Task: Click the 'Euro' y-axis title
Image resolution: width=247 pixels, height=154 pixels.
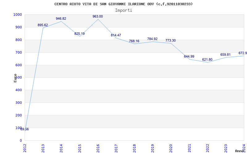Action: pos(15,78)
